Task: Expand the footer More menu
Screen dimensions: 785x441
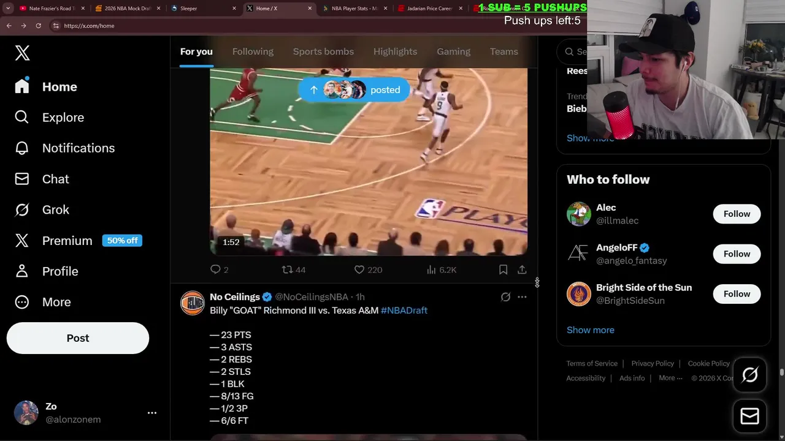Action: (x=670, y=379)
